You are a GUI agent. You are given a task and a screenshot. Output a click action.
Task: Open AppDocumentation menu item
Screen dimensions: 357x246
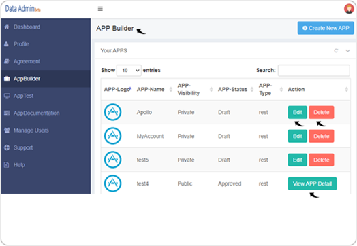click(46, 113)
